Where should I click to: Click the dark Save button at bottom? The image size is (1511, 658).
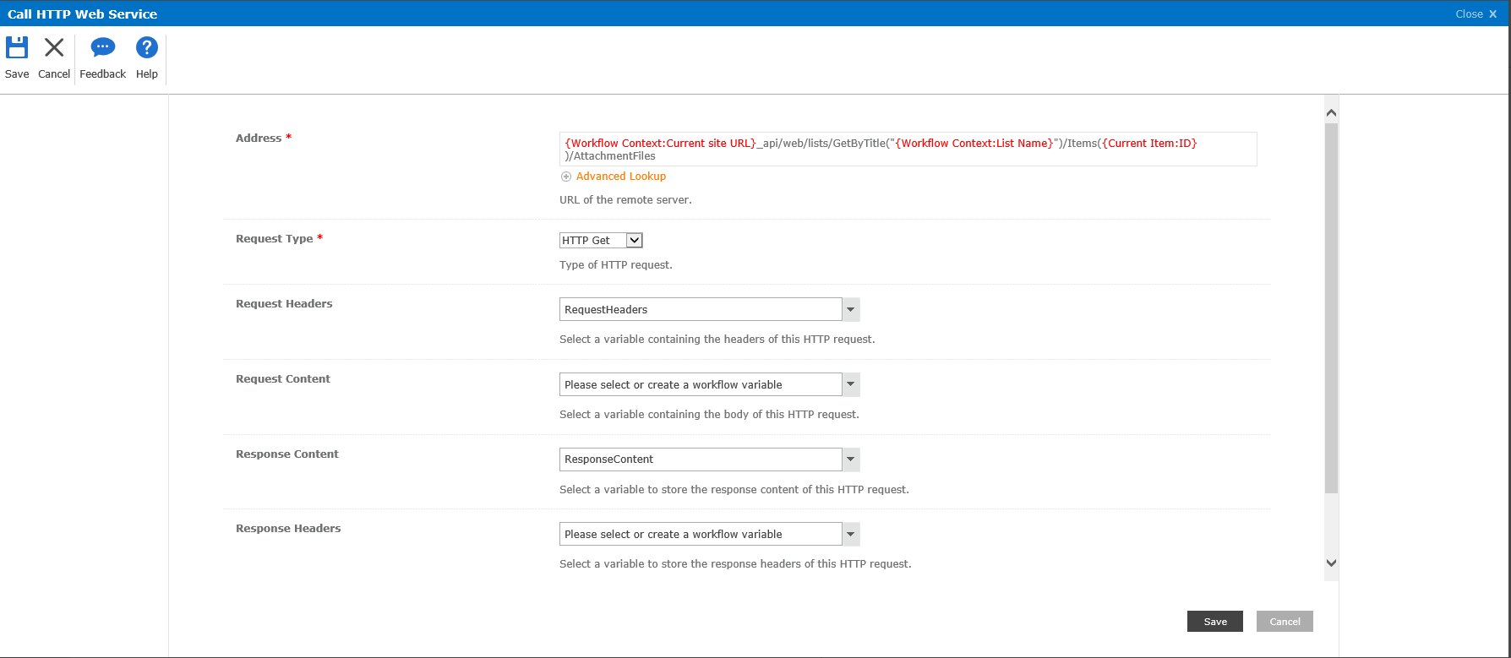[1215, 622]
